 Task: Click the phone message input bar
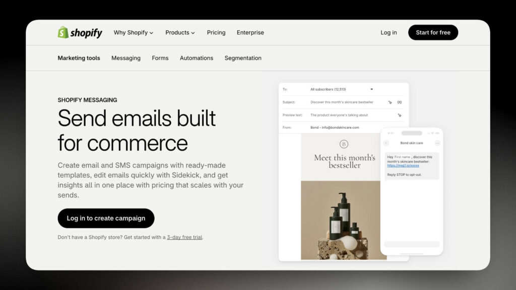tap(412, 244)
